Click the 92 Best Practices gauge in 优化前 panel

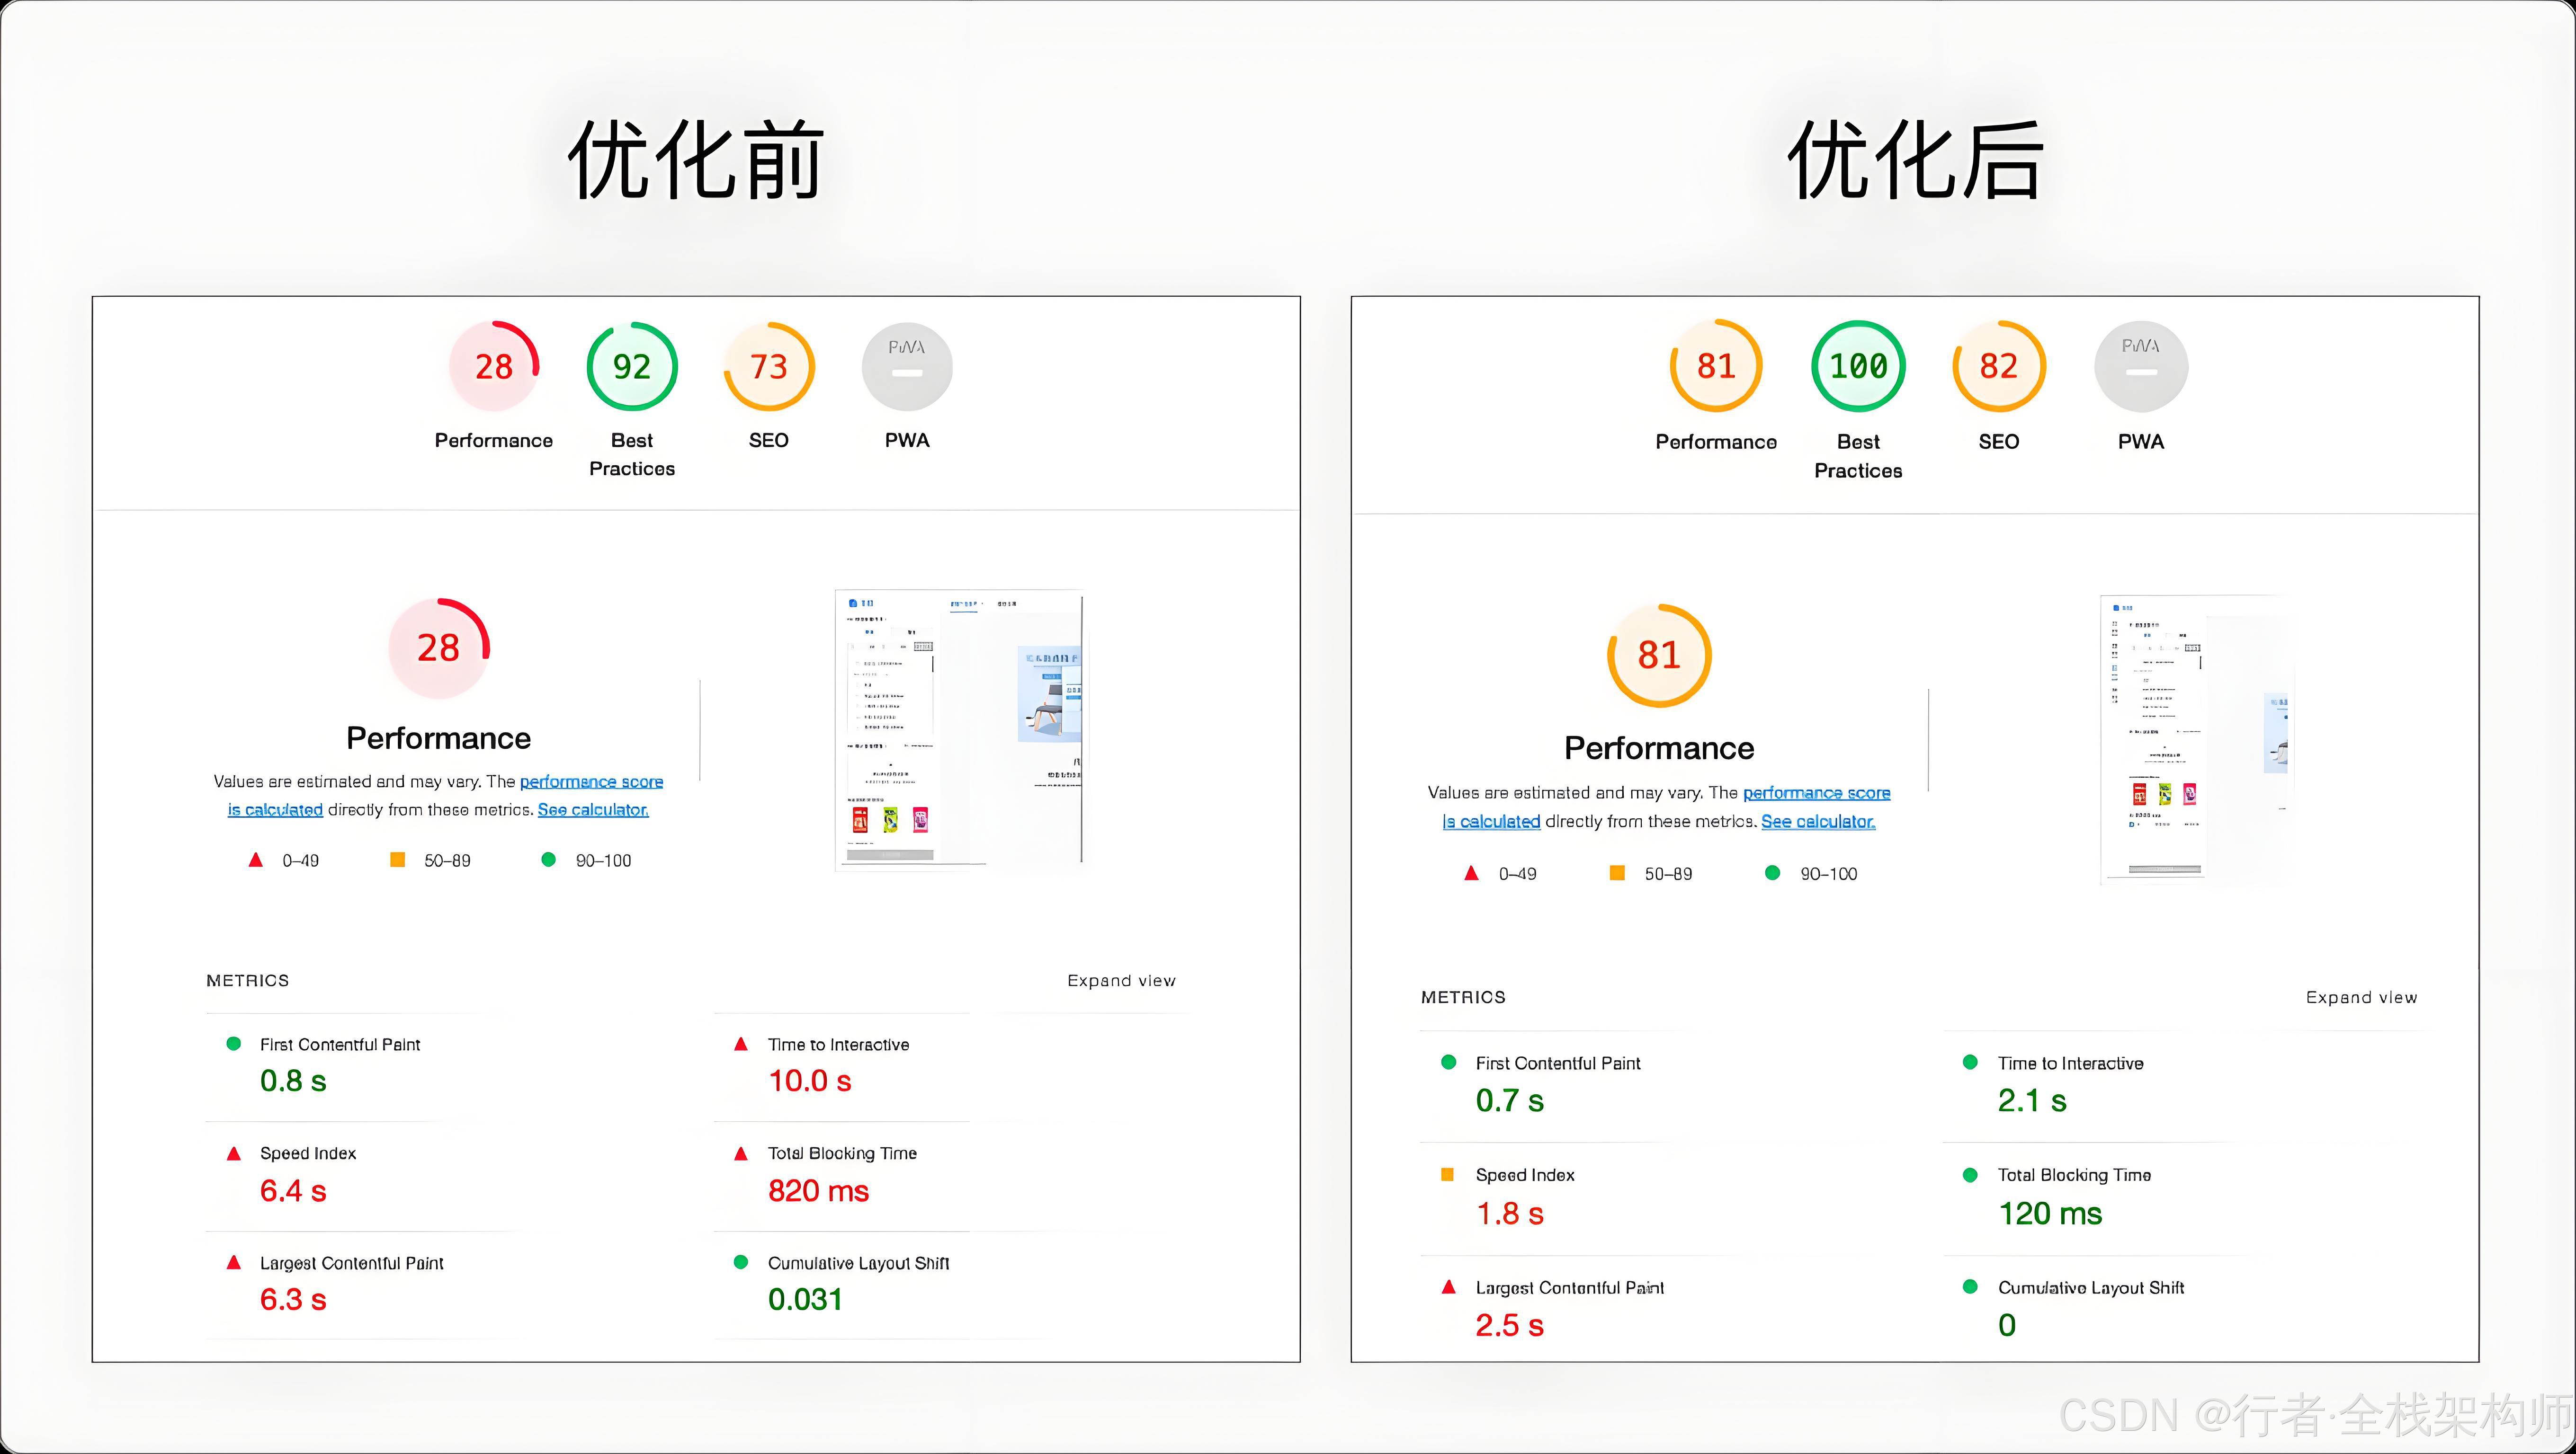tap(632, 366)
